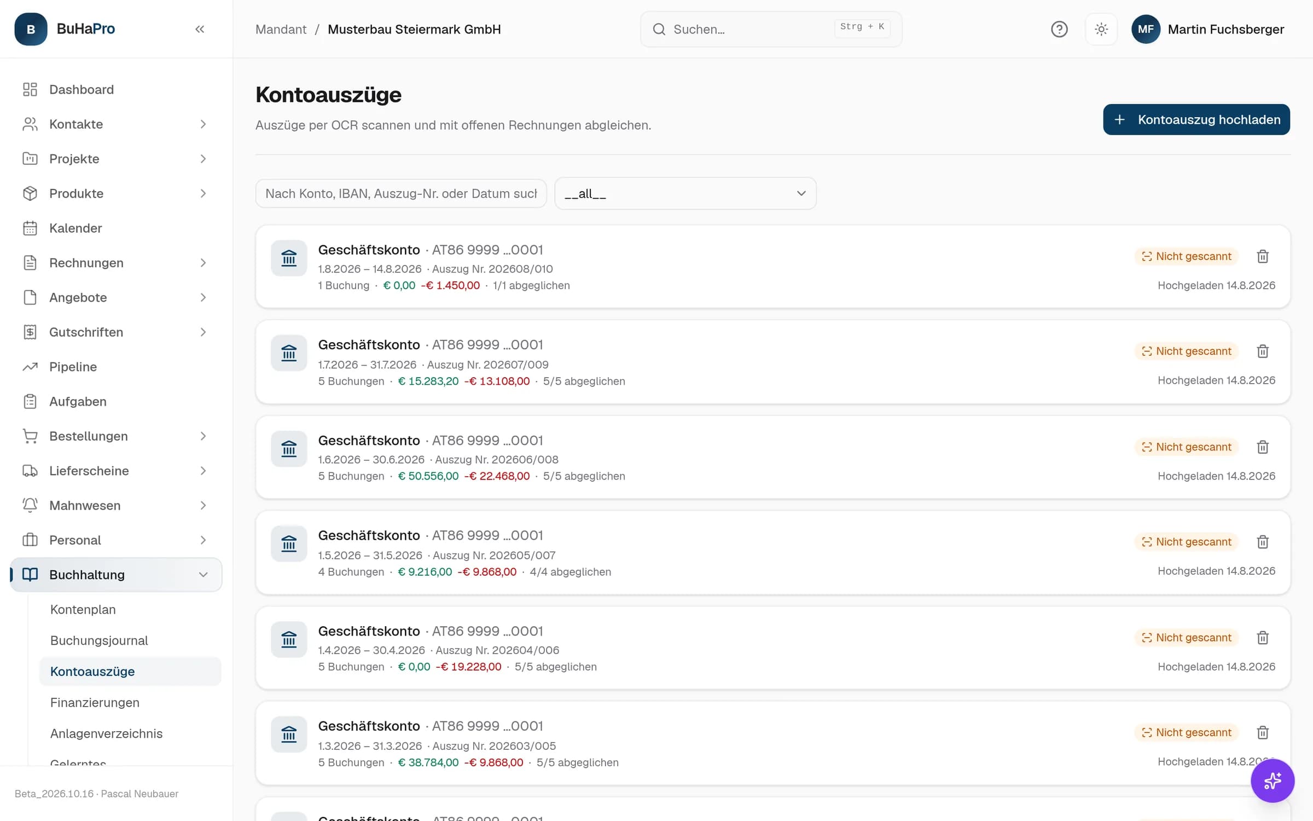Go to Buchungsjournal submenu item
The image size is (1313, 821).
99,640
